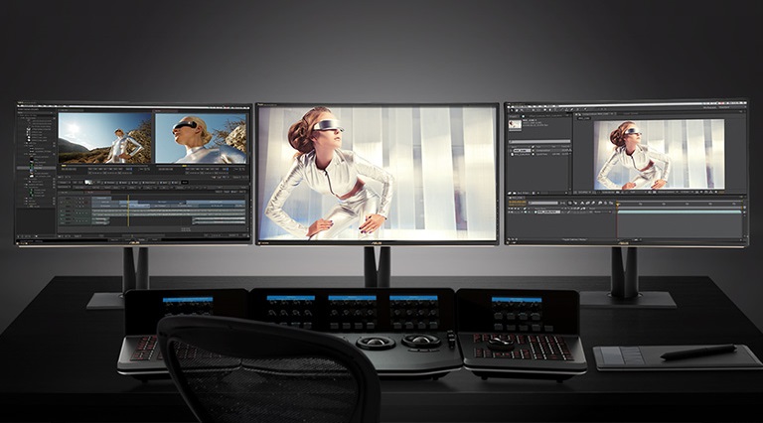The height and width of the screenshot is (423, 763).
Task: Select the highlighted layer name in the right monitor timeline
Action: (x=548, y=211)
